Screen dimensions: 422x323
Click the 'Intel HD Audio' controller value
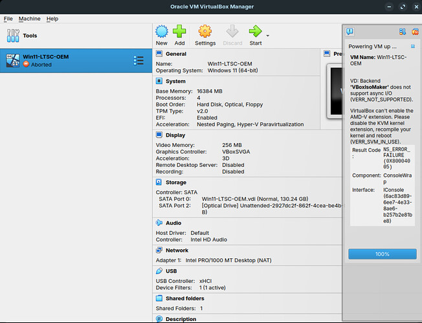[208, 239]
